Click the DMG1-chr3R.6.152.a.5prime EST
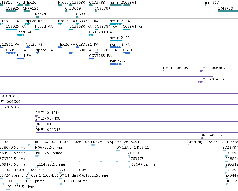The width and height of the screenshot is (238, 191). [61, 178]
